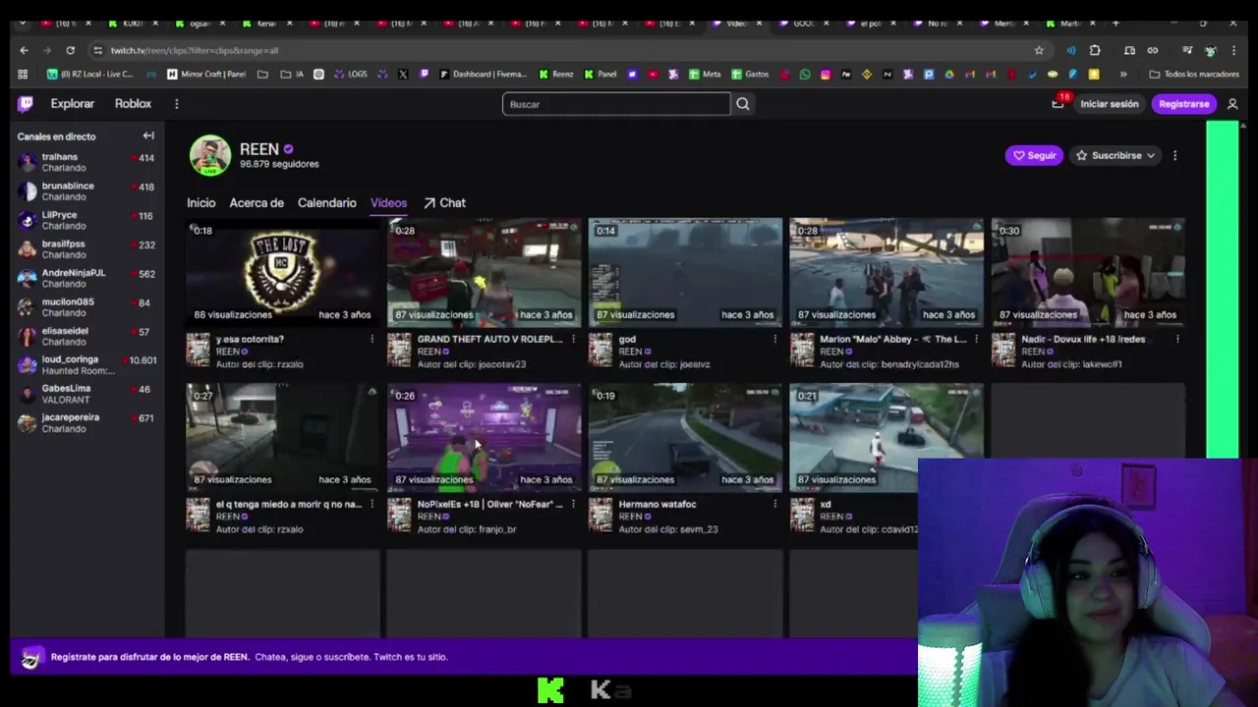Open options menu for clip 'GRAND THEFT AUTO V ROLEPL...'
1258x707 pixels.
(573, 339)
